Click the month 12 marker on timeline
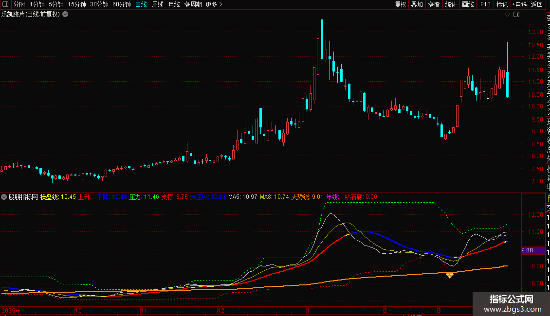550x316 pixels. pyautogui.click(x=220, y=310)
